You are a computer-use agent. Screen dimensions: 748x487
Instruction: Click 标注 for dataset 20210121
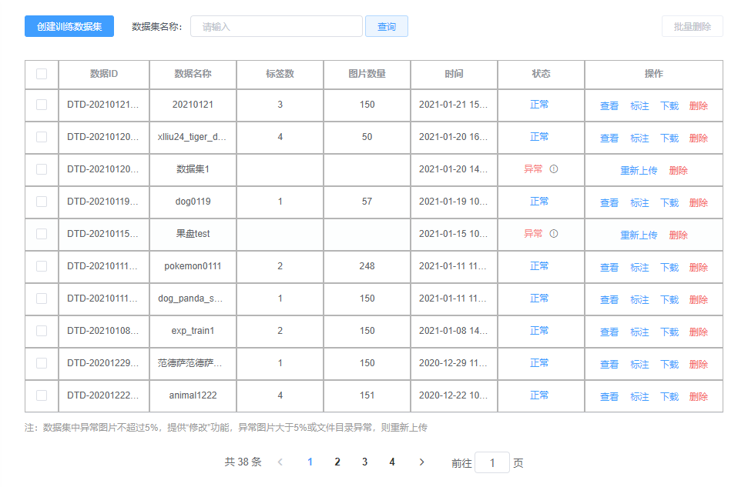point(639,106)
